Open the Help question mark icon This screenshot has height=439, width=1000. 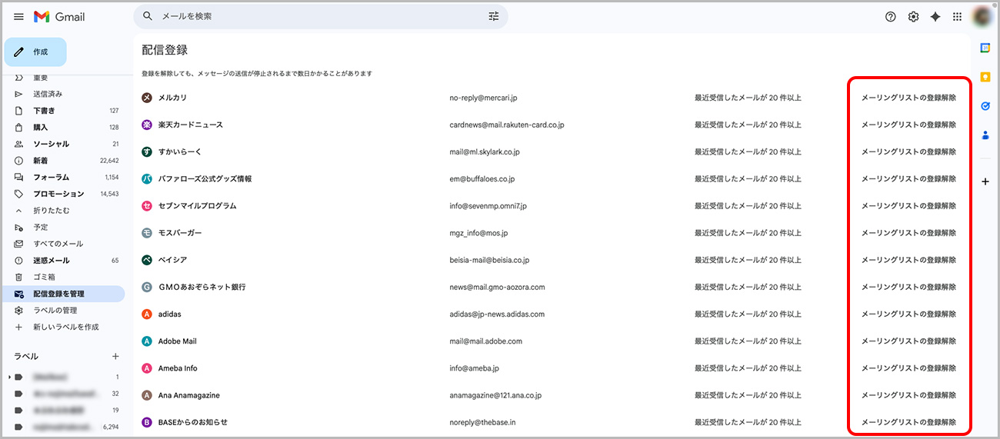point(891,17)
